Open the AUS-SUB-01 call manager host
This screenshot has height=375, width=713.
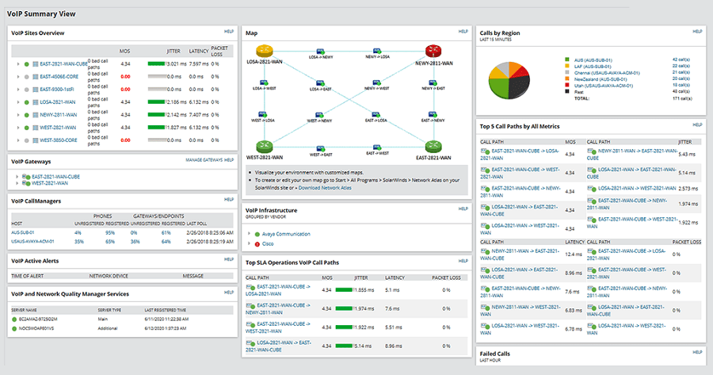(x=24, y=232)
